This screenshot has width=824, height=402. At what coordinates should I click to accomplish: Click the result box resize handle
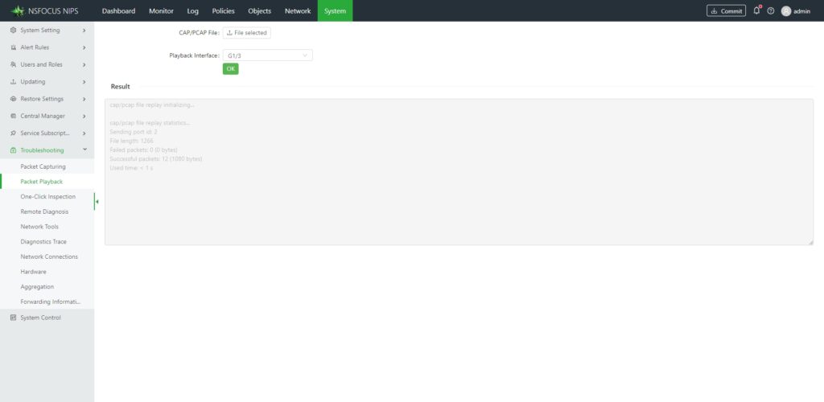810,242
